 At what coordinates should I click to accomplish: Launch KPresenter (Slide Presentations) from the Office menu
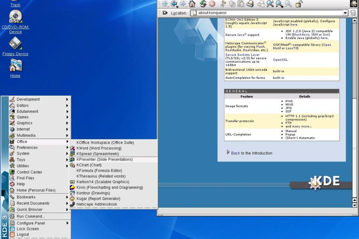[x=104, y=160]
